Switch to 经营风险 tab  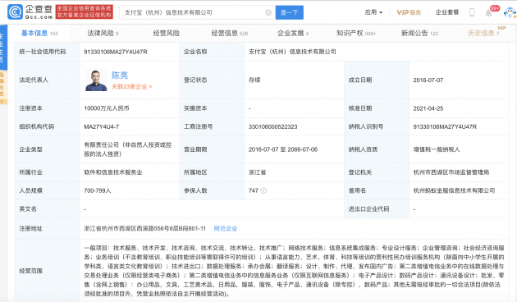coord(166,33)
